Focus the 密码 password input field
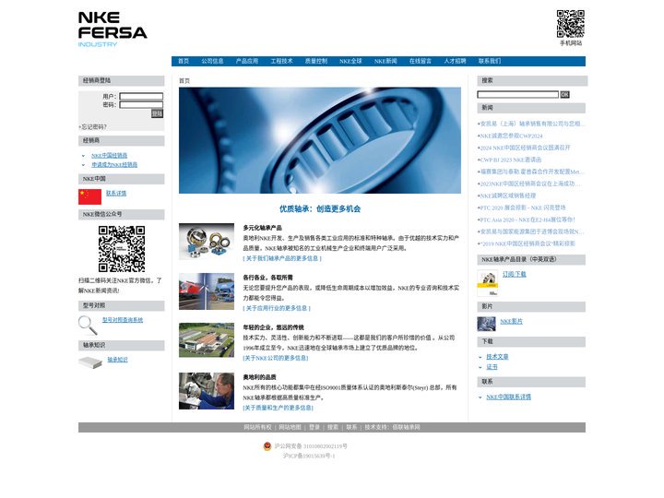The height and width of the screenshot is (498, 664). point(141,104)
